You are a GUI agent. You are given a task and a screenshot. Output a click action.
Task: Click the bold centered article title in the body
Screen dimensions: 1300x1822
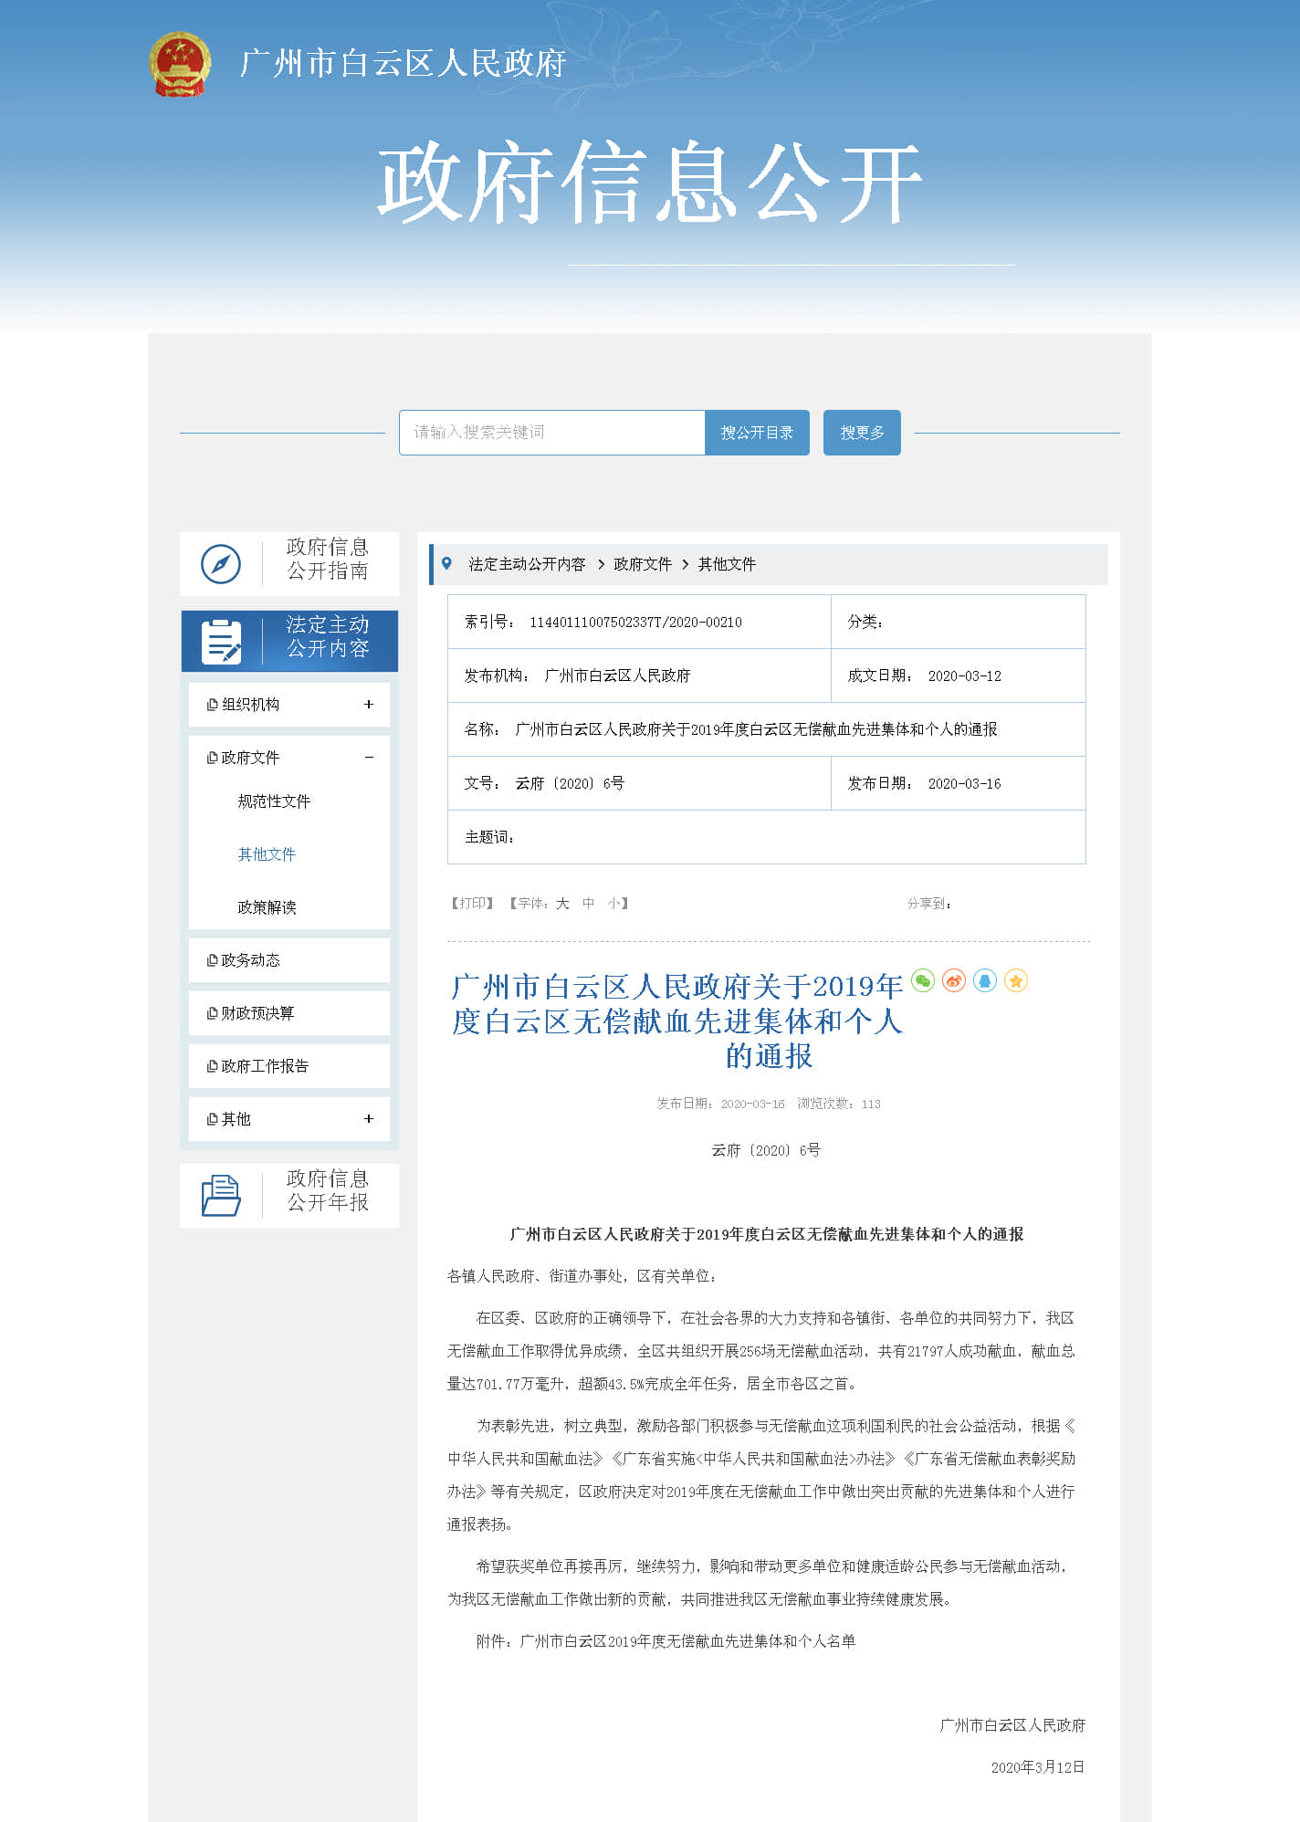coord(767,1234)
